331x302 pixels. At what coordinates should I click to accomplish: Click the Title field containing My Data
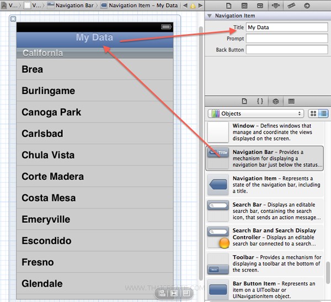287,28
